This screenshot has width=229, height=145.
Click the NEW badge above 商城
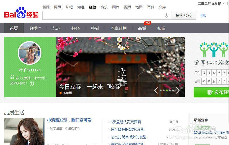click(147, 23)
